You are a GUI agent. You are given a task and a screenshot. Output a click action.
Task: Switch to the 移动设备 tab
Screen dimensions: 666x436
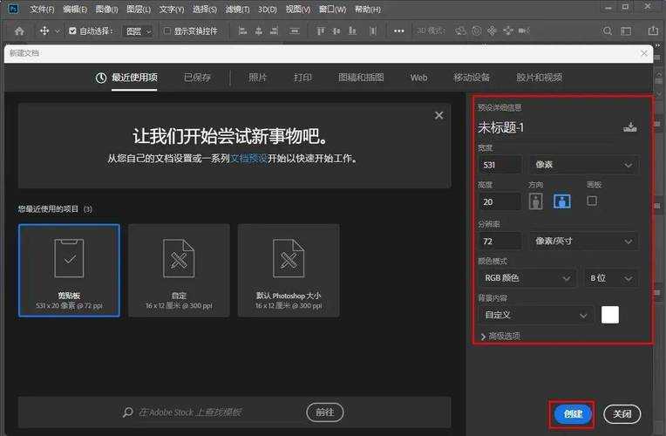click(x=472, y=78)
